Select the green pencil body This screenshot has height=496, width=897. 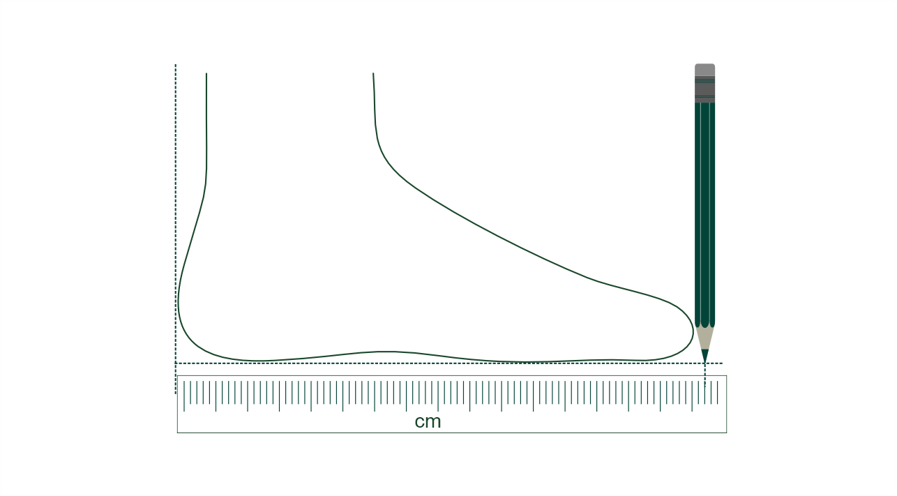point(704,209)
